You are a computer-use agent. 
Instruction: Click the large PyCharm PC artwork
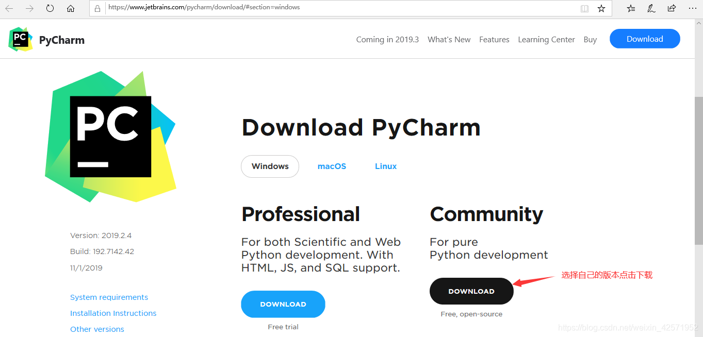click(x=110, y=137)
